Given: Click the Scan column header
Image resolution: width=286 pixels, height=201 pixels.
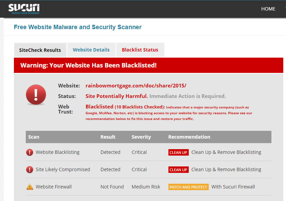Looking at the screenshot, I should point(34,137).
